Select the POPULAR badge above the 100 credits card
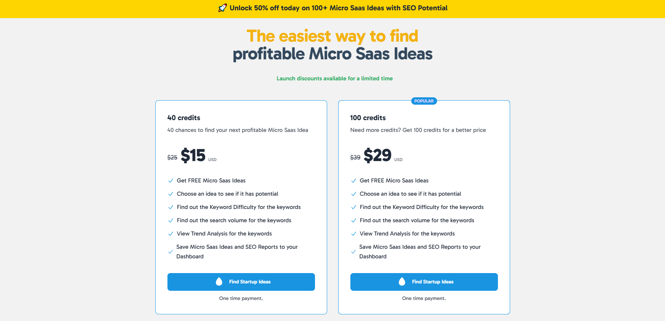The height and width of the screenshot is (321, 665). tap(424, 101)
